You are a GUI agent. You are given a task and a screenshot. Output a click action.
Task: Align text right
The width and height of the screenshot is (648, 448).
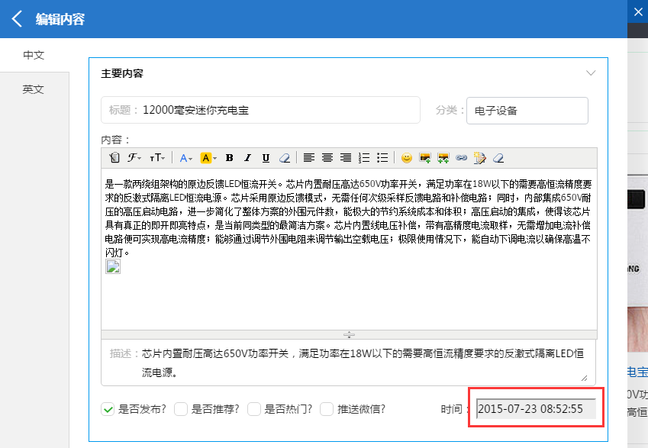tap(346, 157)
